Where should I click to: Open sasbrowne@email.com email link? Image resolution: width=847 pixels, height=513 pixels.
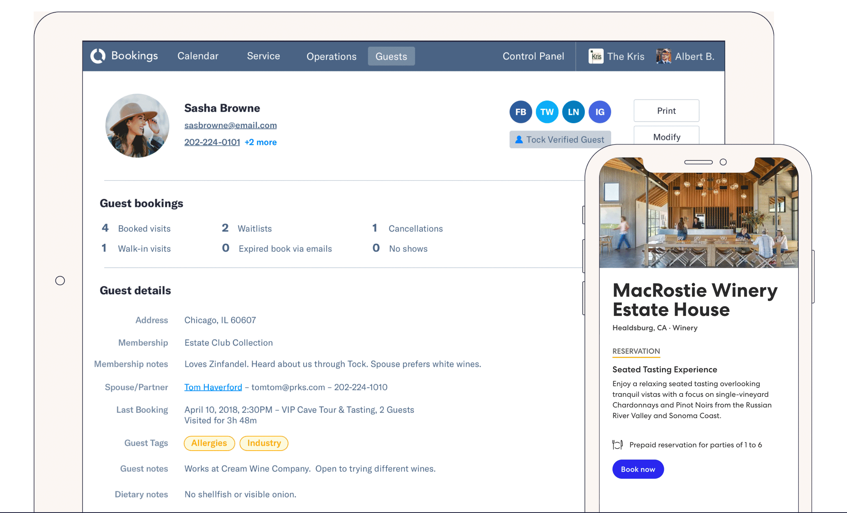click(x=230, y=125)
